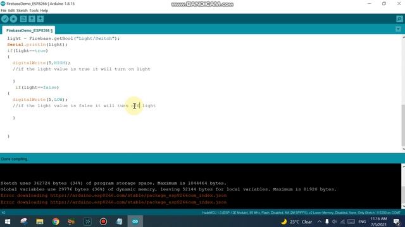The image size is (405, 227).
Task: Open the clock showing 11:16 AM
Action: [378, 221]
